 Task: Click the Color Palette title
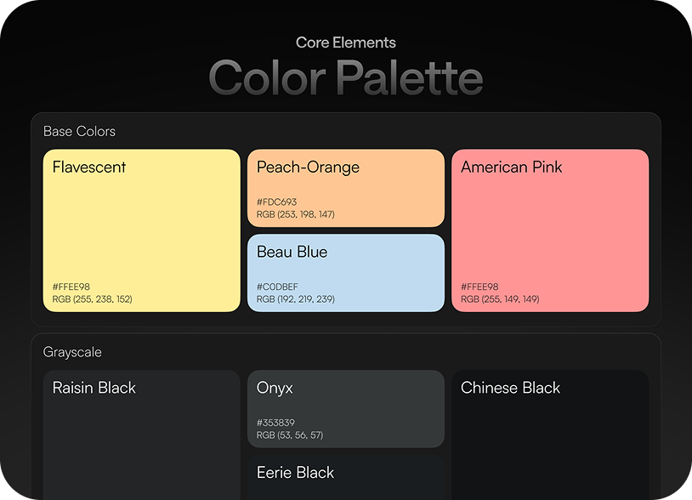point(346,77)
